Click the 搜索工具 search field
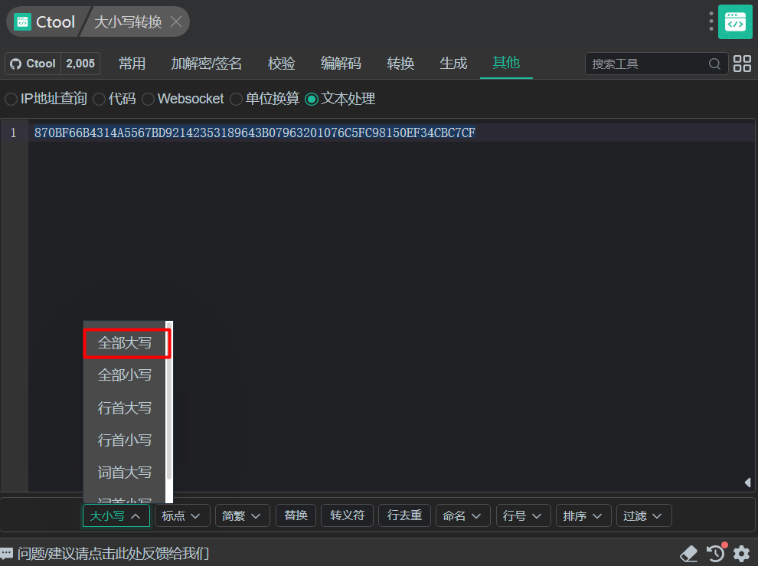Image resolution: width=758 pixels, height=566 pixels. [x=648, y=64]
